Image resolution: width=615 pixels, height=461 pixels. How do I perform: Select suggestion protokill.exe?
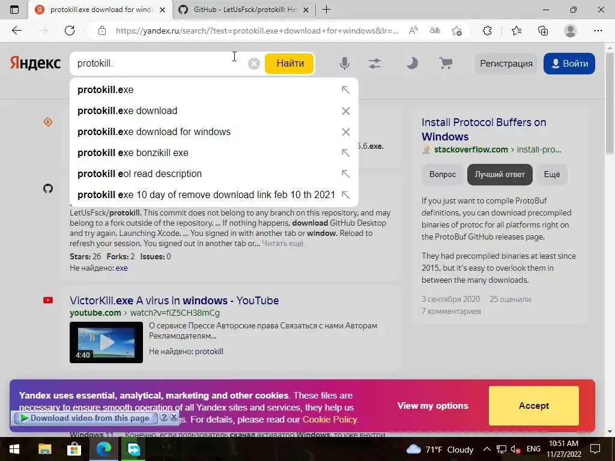214,90
